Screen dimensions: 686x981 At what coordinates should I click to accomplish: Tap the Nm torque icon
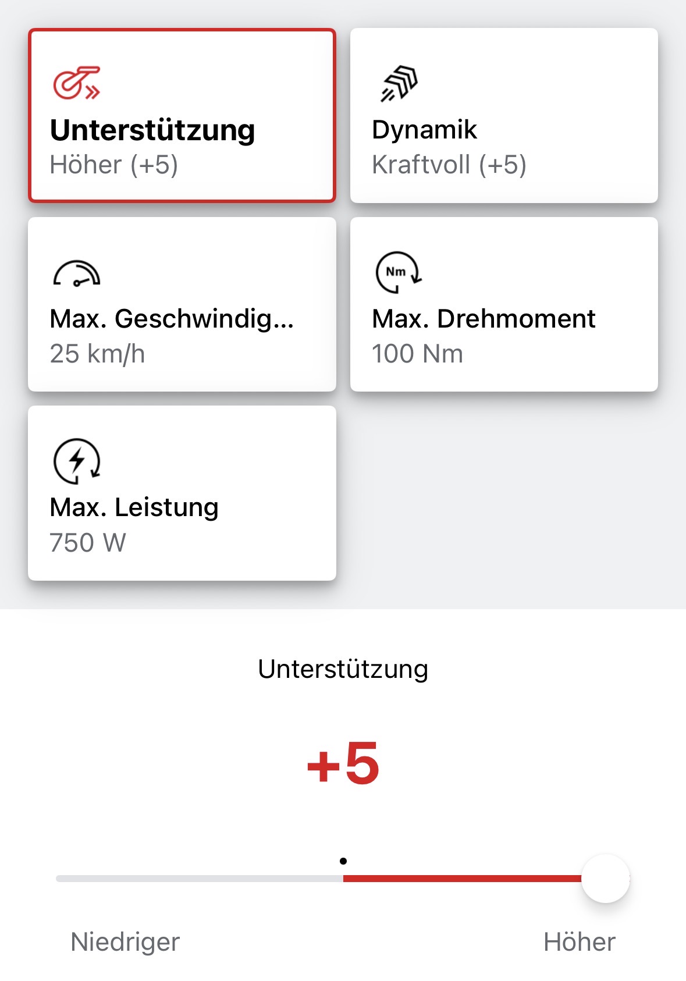point(399,272)
